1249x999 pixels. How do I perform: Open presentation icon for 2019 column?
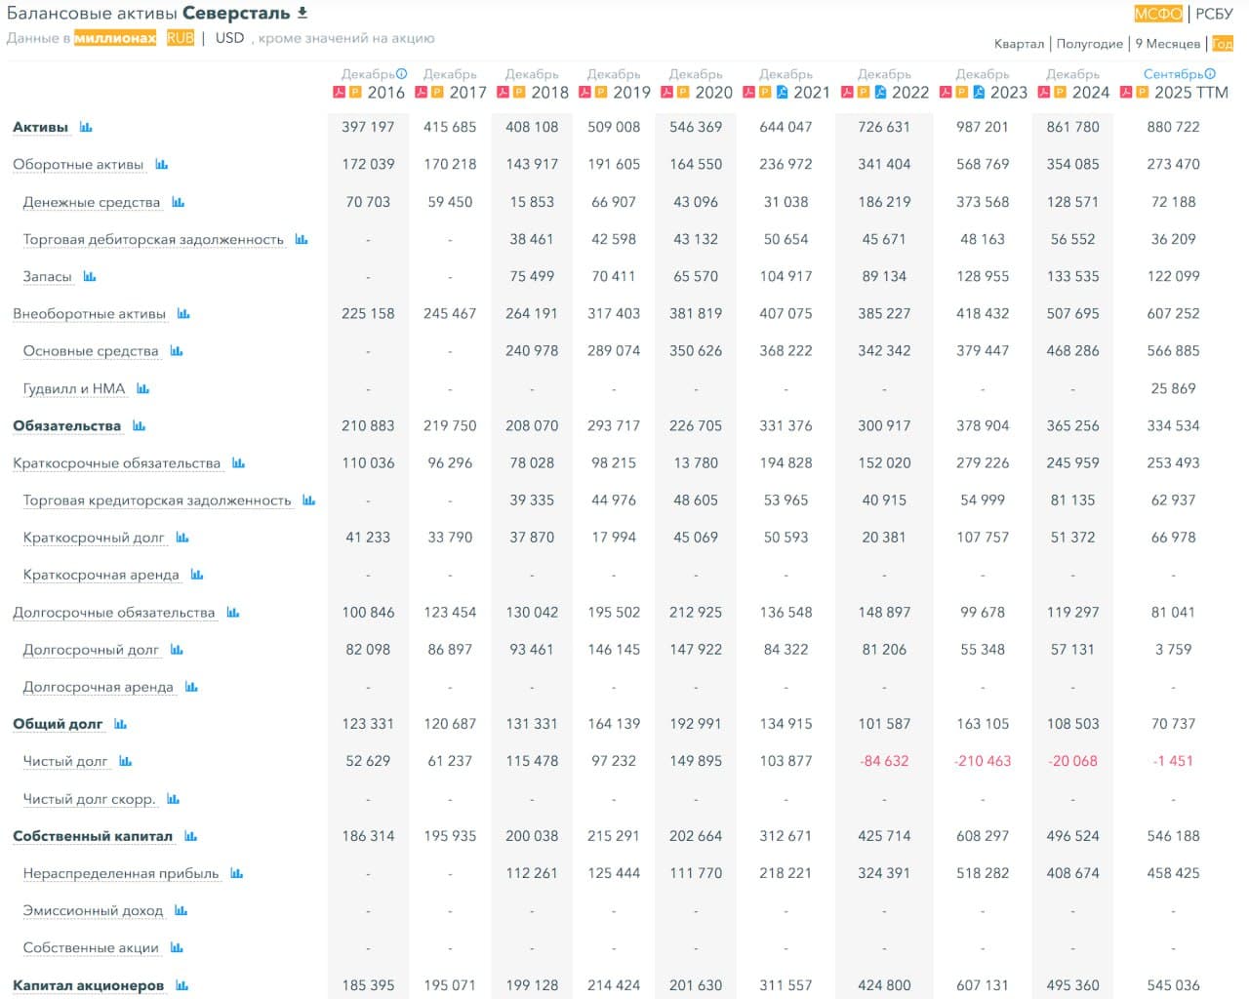[601, 93]
